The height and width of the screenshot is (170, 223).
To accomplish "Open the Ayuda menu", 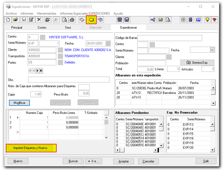I will (x=118, y=14).
